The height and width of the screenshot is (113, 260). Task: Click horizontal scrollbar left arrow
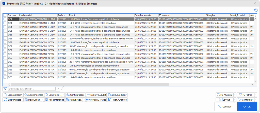pos(9,84)
